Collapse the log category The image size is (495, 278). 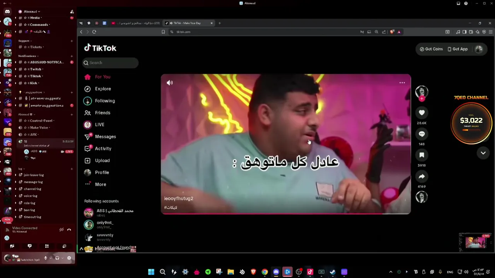click(21, 169)
